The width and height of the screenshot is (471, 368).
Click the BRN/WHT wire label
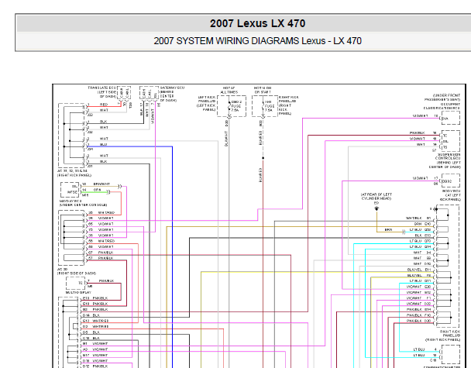coord(101,184)
